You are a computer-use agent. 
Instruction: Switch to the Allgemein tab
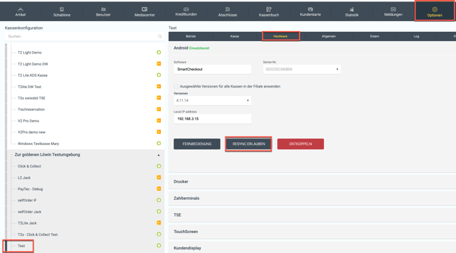329,36
